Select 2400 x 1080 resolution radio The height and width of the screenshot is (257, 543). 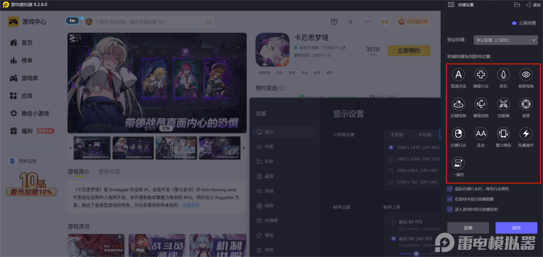pyautogui.click(x=391, y=159)
